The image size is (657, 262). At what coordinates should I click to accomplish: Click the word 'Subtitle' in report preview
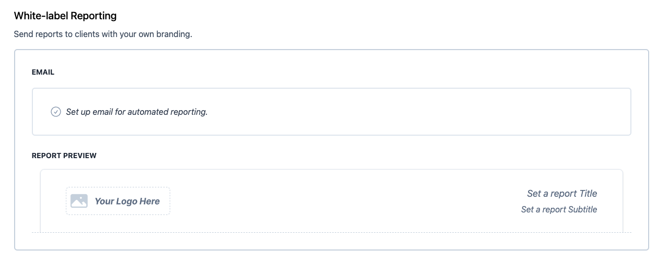(581, 209)
